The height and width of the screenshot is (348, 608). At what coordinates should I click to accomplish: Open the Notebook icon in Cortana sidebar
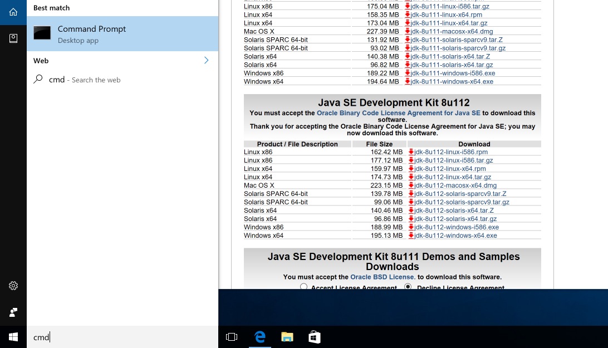coord(13,38)
